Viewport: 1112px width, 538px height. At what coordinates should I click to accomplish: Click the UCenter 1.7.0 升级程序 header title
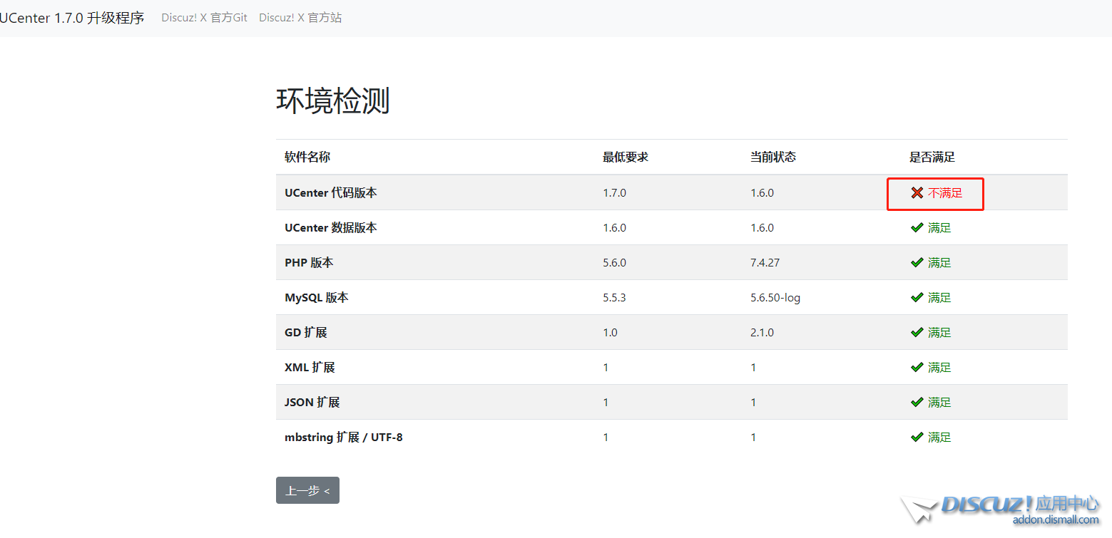(x=71, y=17)
